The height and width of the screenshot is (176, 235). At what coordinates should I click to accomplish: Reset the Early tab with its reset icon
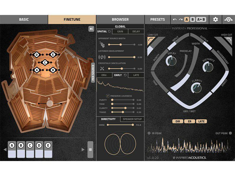(x=125, y=75)
